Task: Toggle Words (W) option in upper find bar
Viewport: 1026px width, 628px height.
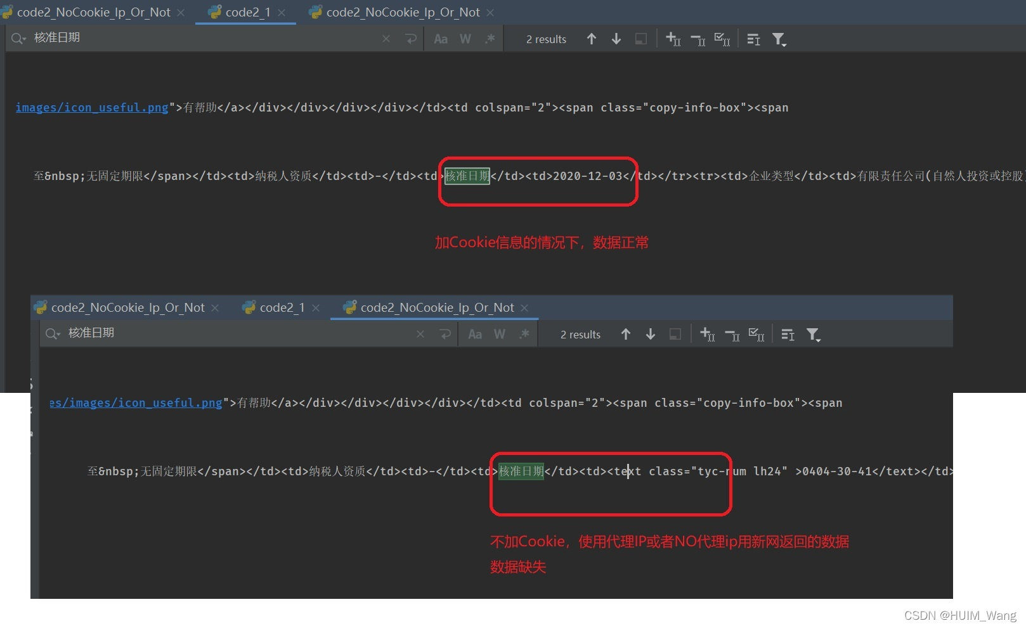Action: click(x=465, y=39)
